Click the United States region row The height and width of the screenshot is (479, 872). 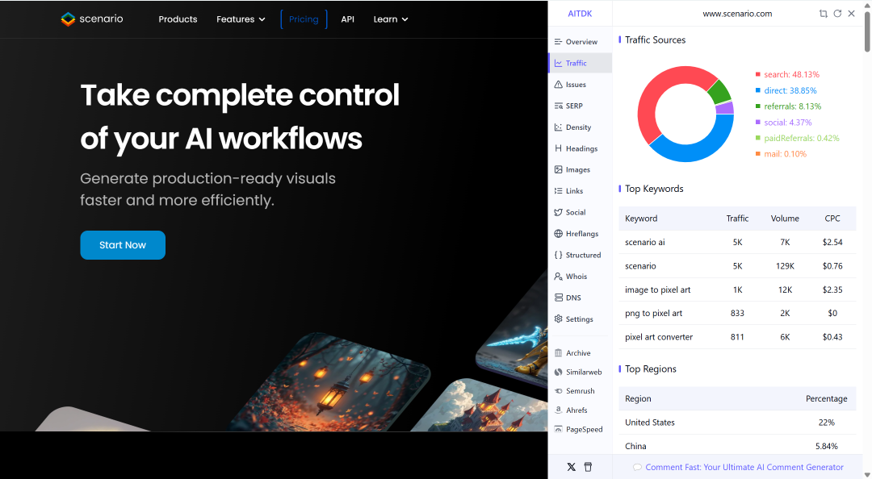point(737,423)
